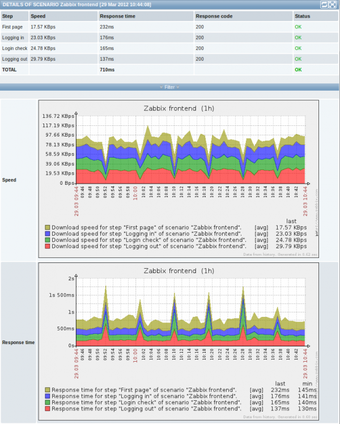Viewport: 340px width, 424px height.
Task: Click the Speed graph title
Action: pyautogui.click(x=179, y=108)
